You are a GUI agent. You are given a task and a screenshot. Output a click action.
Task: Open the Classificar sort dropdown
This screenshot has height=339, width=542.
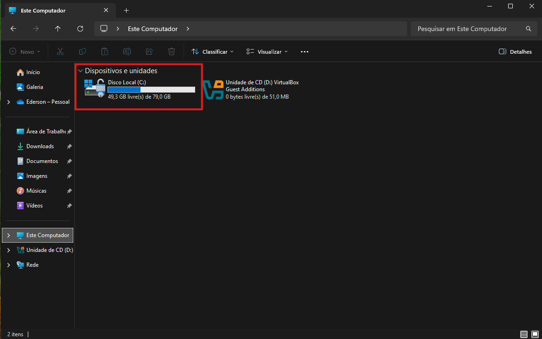pos(213,51)
